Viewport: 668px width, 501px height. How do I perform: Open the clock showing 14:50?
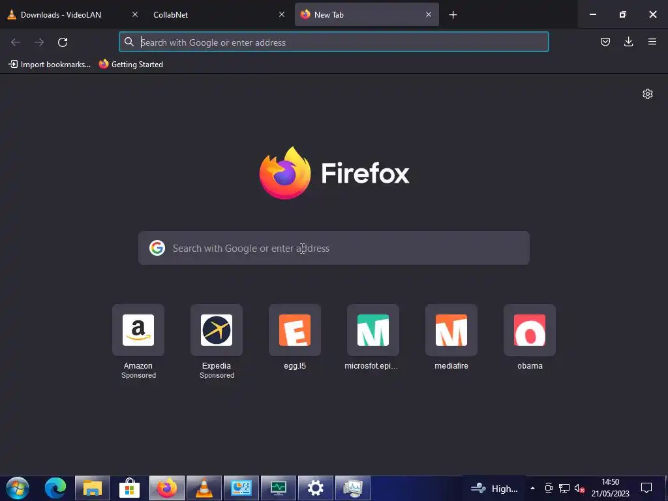(x=610, y=488)
